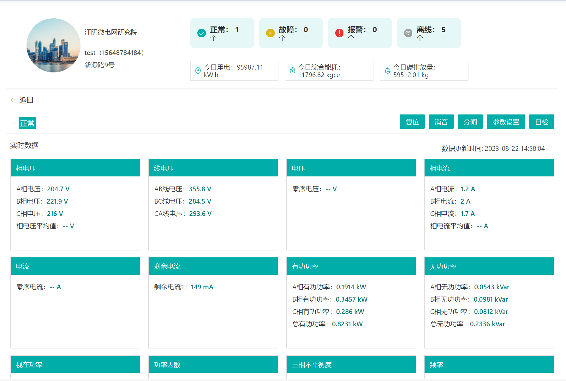Open 参数设置 parameter settings
566x381 pixels.
(506, 122)
